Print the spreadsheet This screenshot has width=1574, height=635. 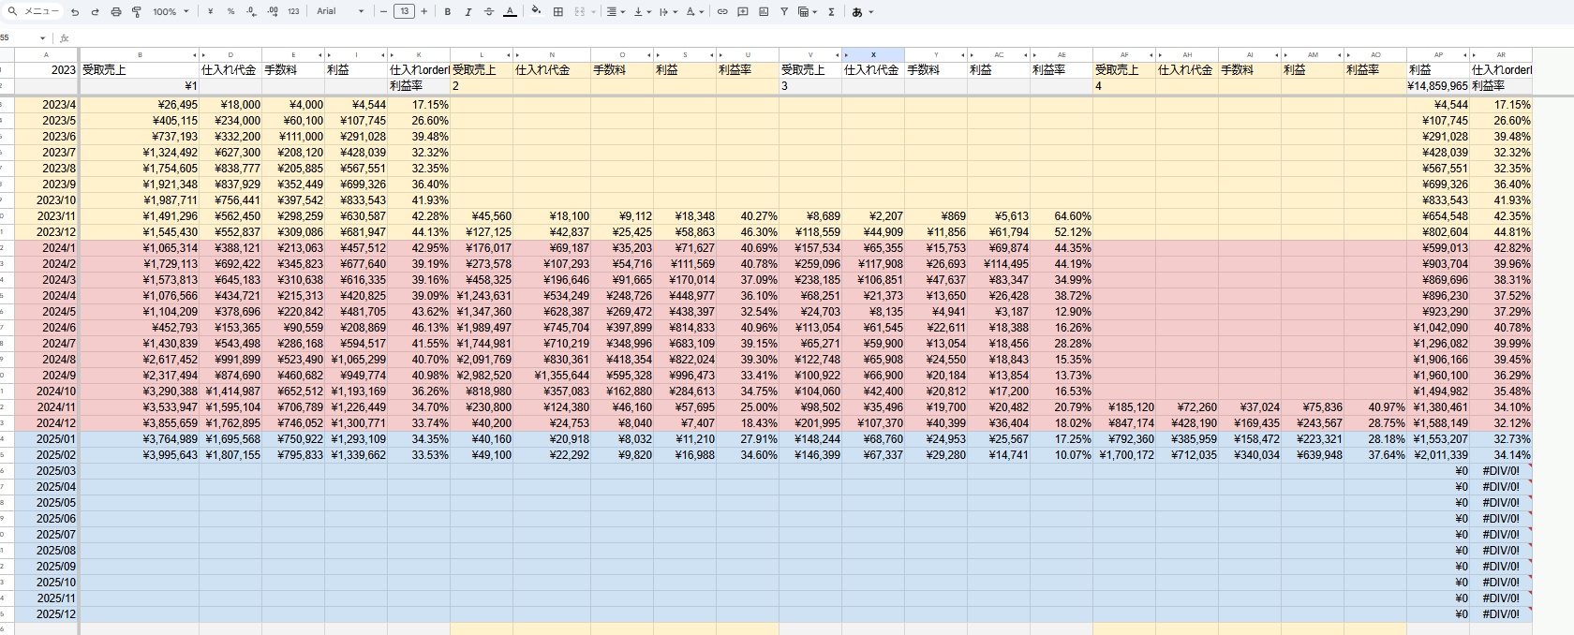115,11
